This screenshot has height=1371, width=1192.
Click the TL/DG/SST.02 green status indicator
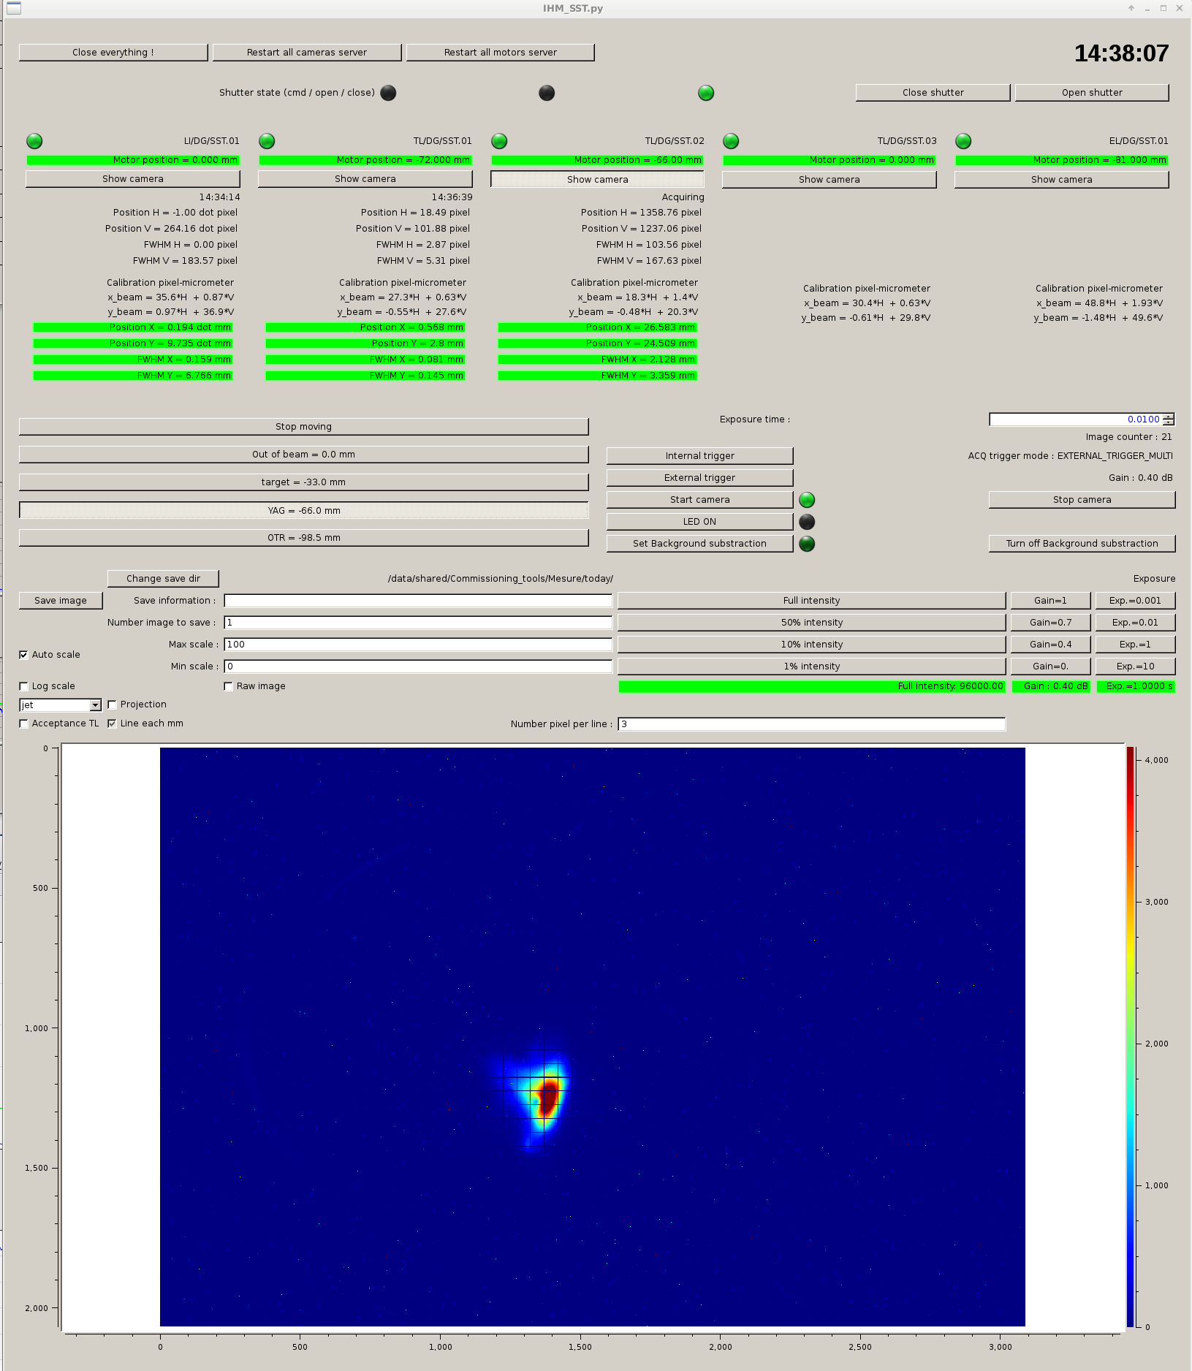click(499, 141)
